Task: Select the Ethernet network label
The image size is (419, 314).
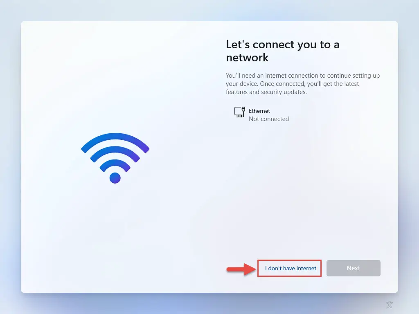Action: [259, 111]
